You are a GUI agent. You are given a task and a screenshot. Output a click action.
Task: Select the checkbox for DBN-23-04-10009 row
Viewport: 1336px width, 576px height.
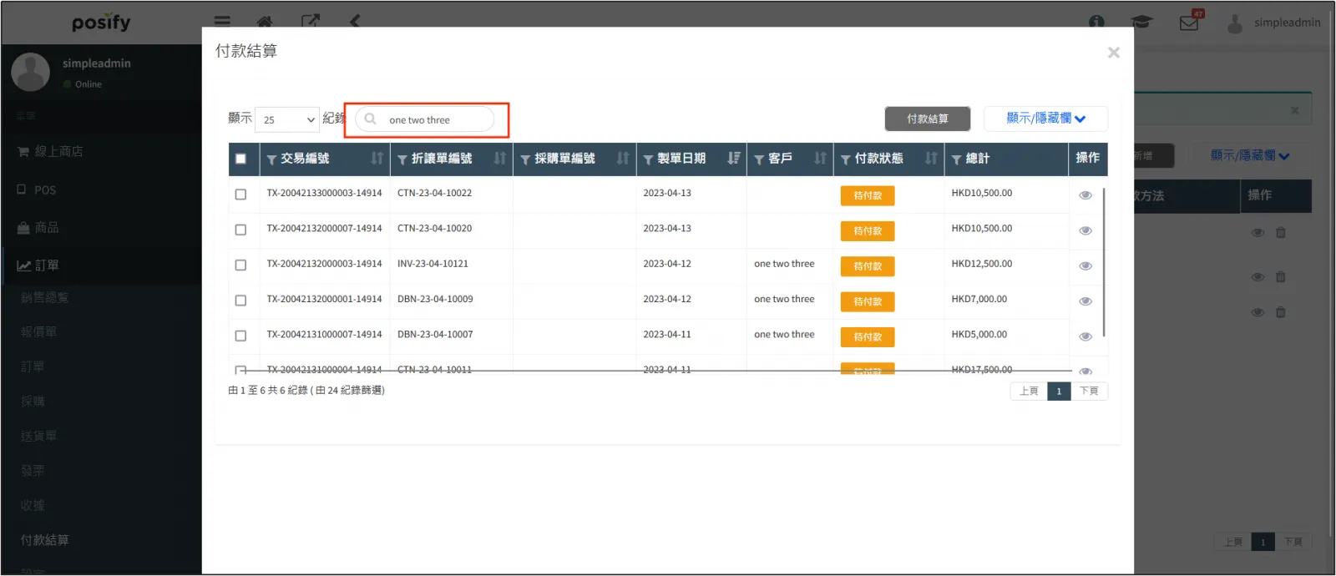click(241, 301)
